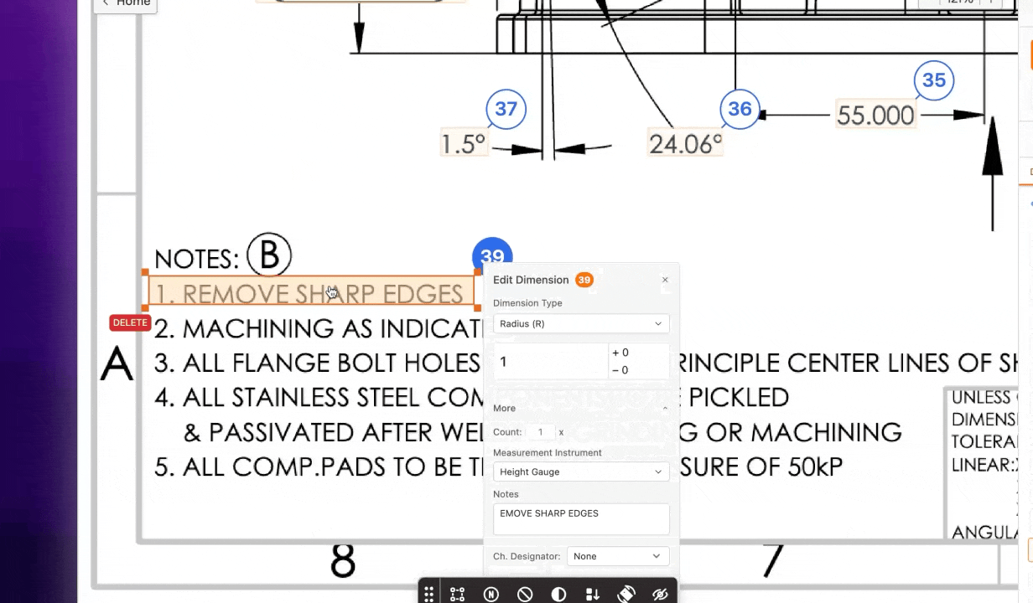Open the Dimension Type dropdown showing Radius (R)
Screen dimensions: 1033x603
580,323
